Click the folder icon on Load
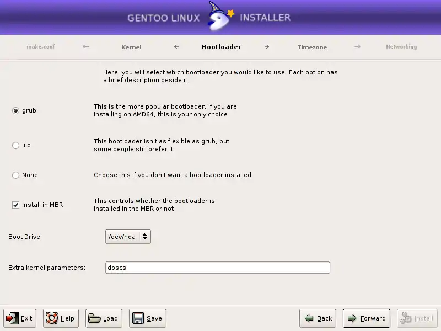 pyautogui.click(x=95, y=318)
